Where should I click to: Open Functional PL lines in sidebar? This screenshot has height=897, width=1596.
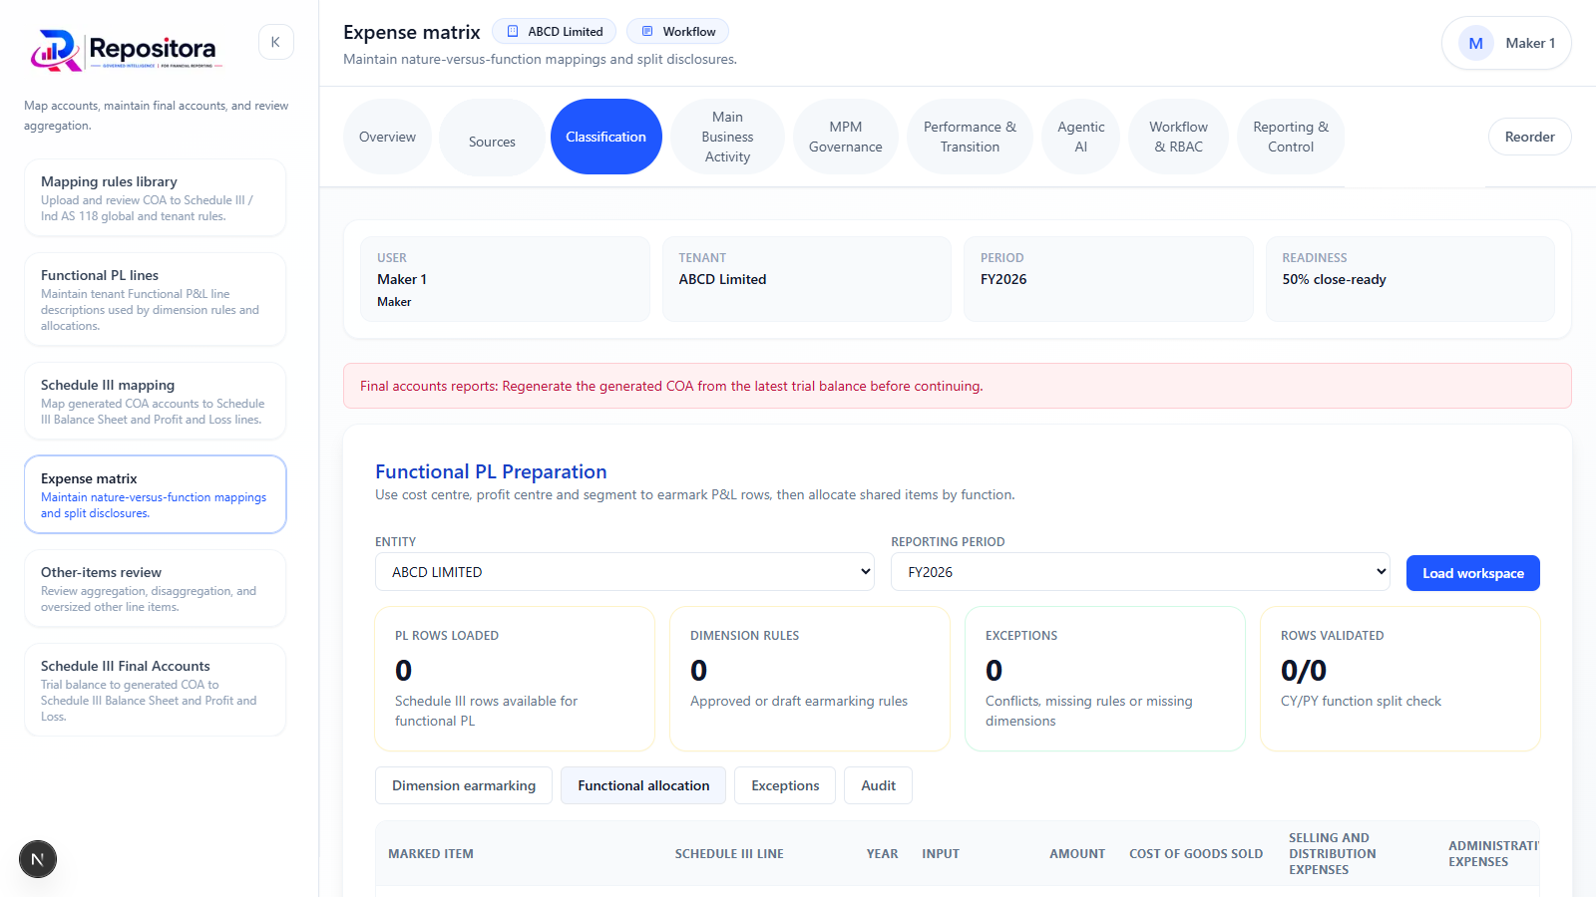pos(155,299)
